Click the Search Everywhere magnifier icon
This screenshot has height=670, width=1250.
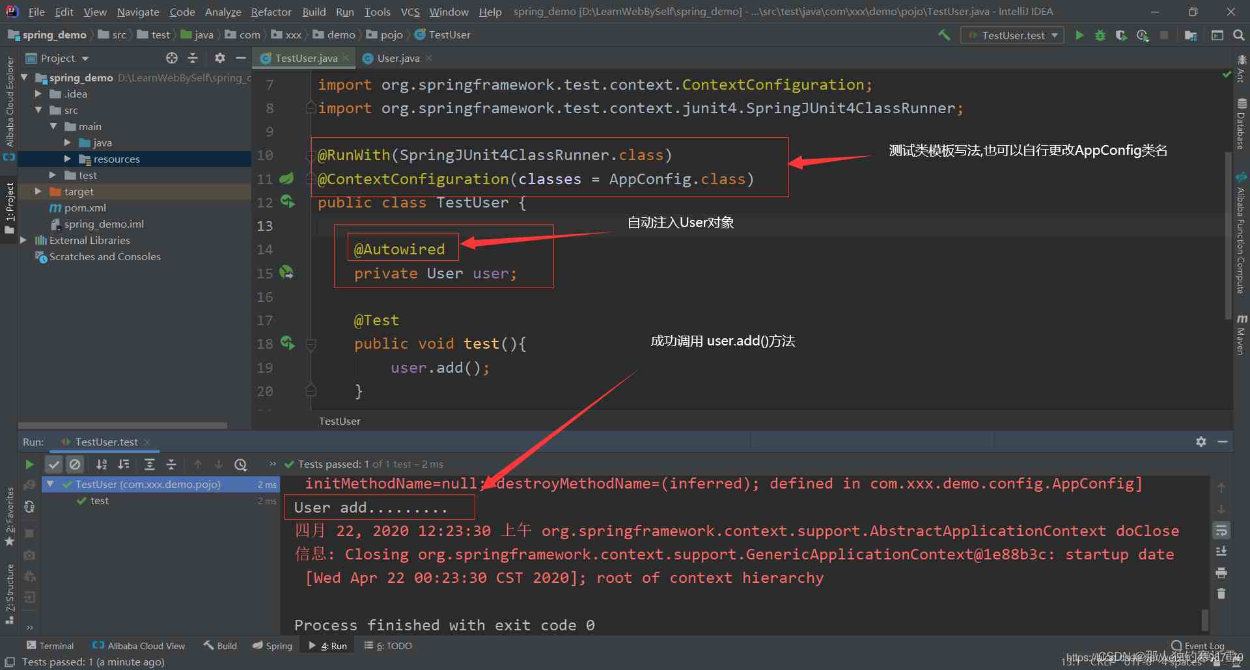click(x=1239, y=35)
